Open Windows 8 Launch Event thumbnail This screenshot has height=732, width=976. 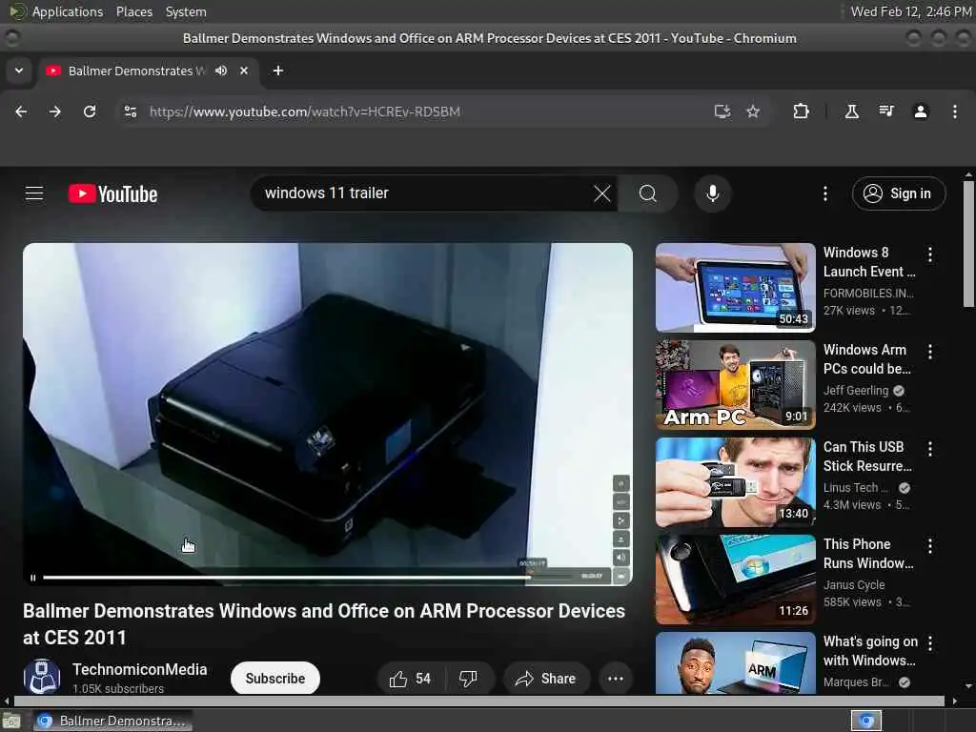pyautogui.click(x=735, y=288)
